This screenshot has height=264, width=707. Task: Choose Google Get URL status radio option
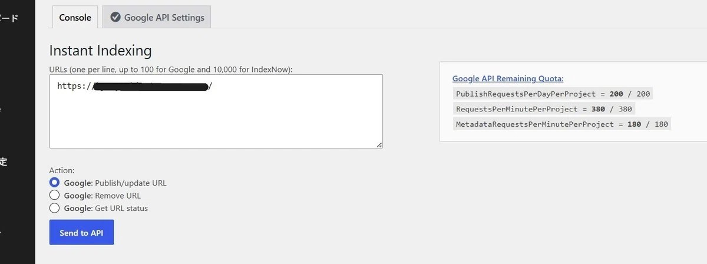(x=54, y=207)
